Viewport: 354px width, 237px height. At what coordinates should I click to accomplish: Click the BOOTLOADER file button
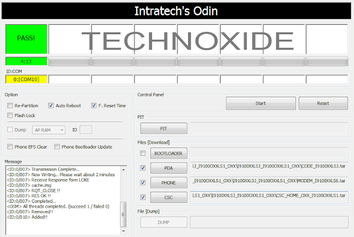(169, 154)
